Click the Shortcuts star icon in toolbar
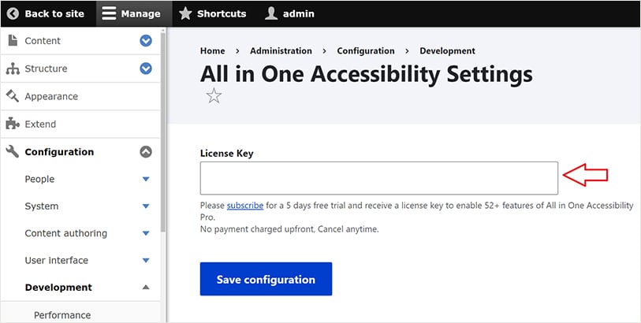Image resolution: width=641 pixels, height=323 pixels. tap(185, 13)
